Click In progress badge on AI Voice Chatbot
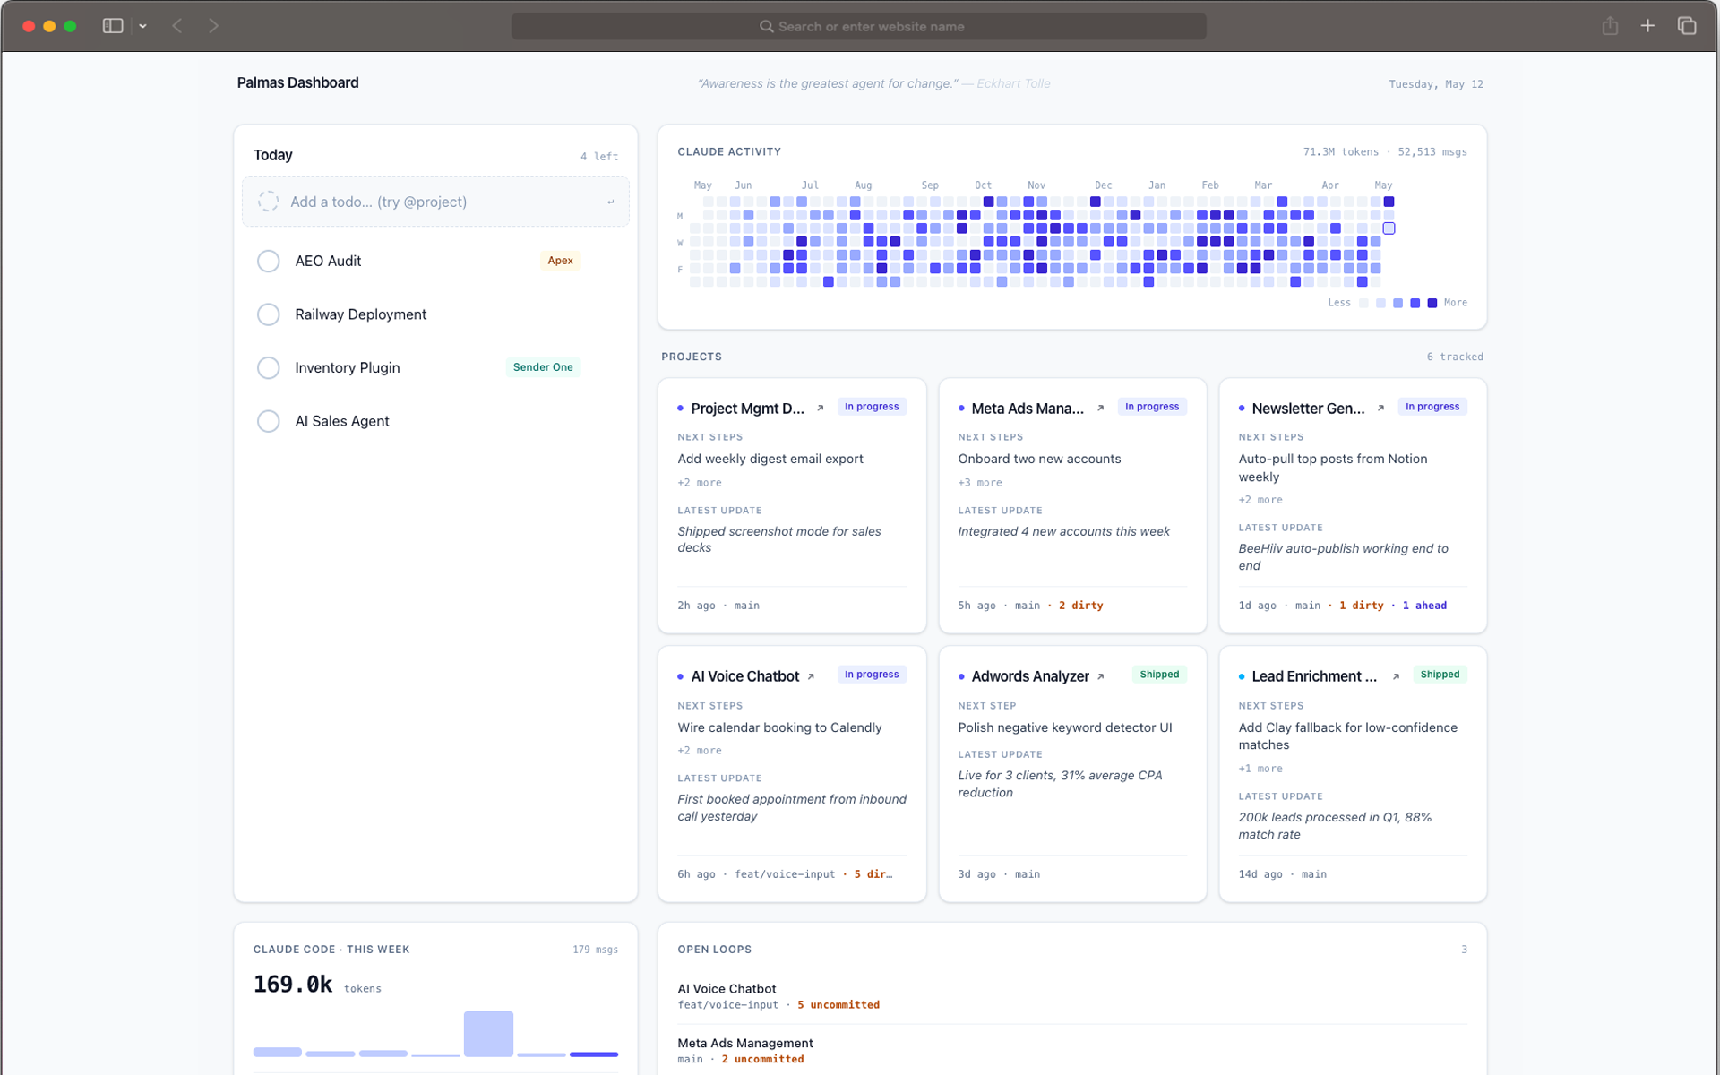The width and height of the screenshot is (1720, 1075). (872, 675)
